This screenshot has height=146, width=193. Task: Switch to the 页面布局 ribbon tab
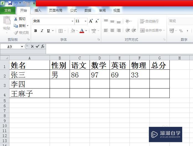click(56, 11)
